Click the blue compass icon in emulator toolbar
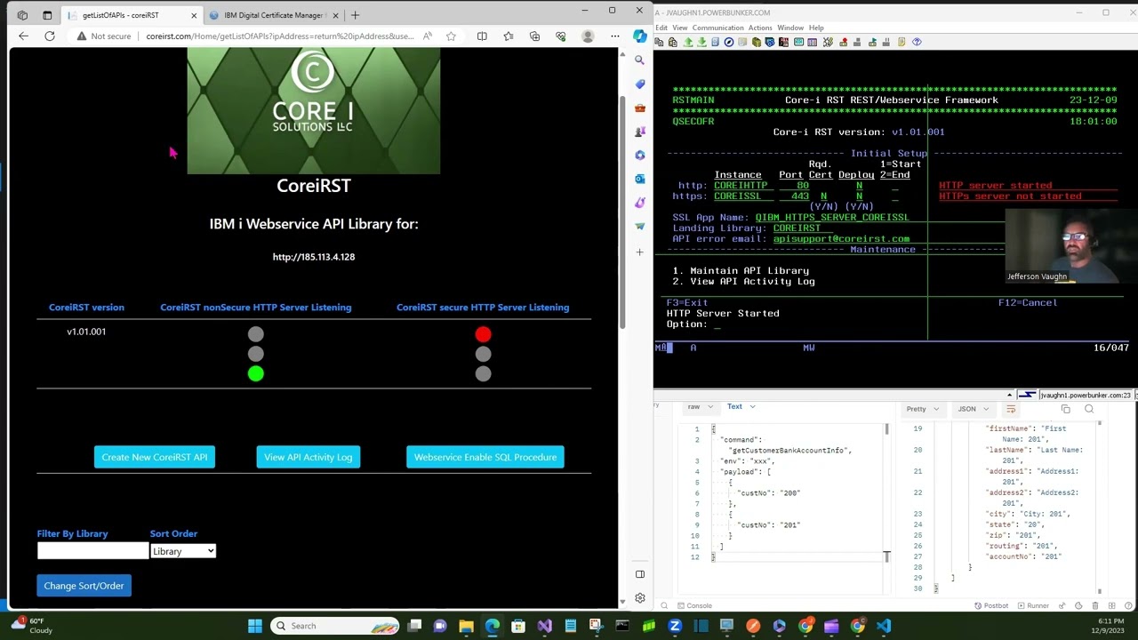 [729, 42]
